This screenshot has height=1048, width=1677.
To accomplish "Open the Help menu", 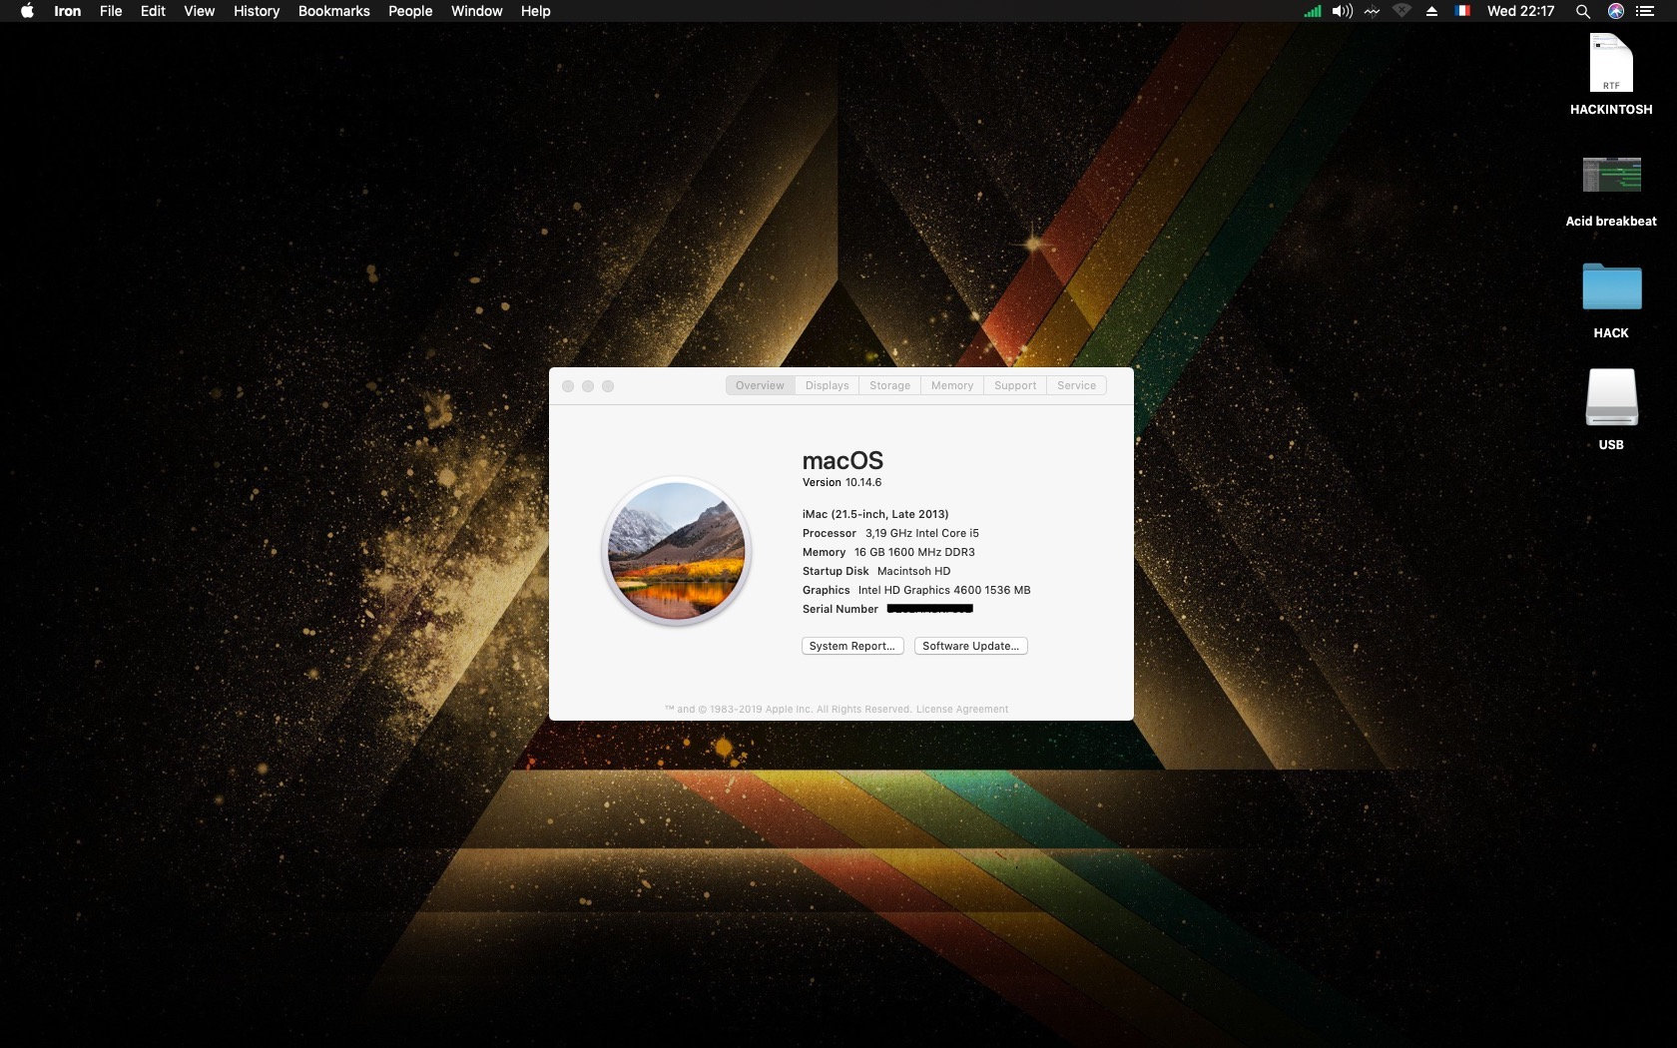I will 536,11.
